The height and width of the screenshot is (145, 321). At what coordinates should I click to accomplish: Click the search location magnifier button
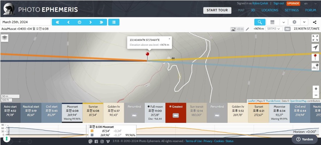pos(260,22)
